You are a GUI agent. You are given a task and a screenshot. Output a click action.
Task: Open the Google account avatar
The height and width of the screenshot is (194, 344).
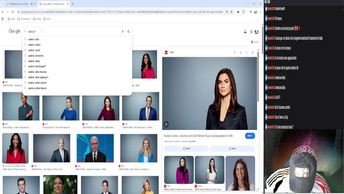click(x=257, y=32)
